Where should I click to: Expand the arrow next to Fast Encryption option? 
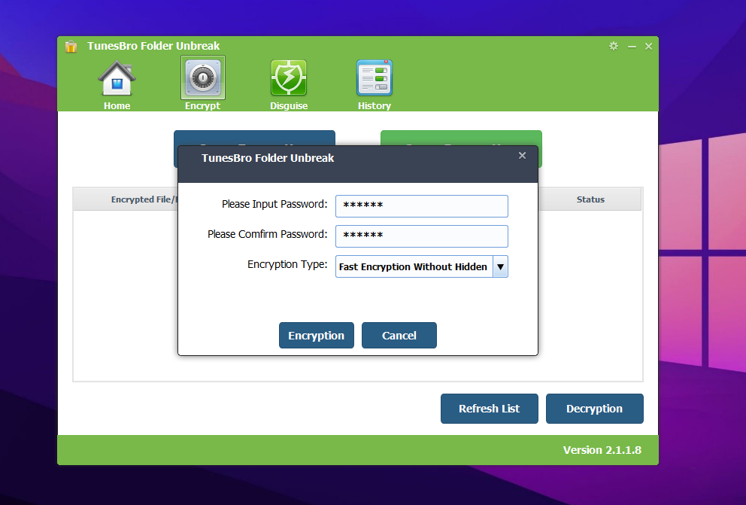pos(499,266)
